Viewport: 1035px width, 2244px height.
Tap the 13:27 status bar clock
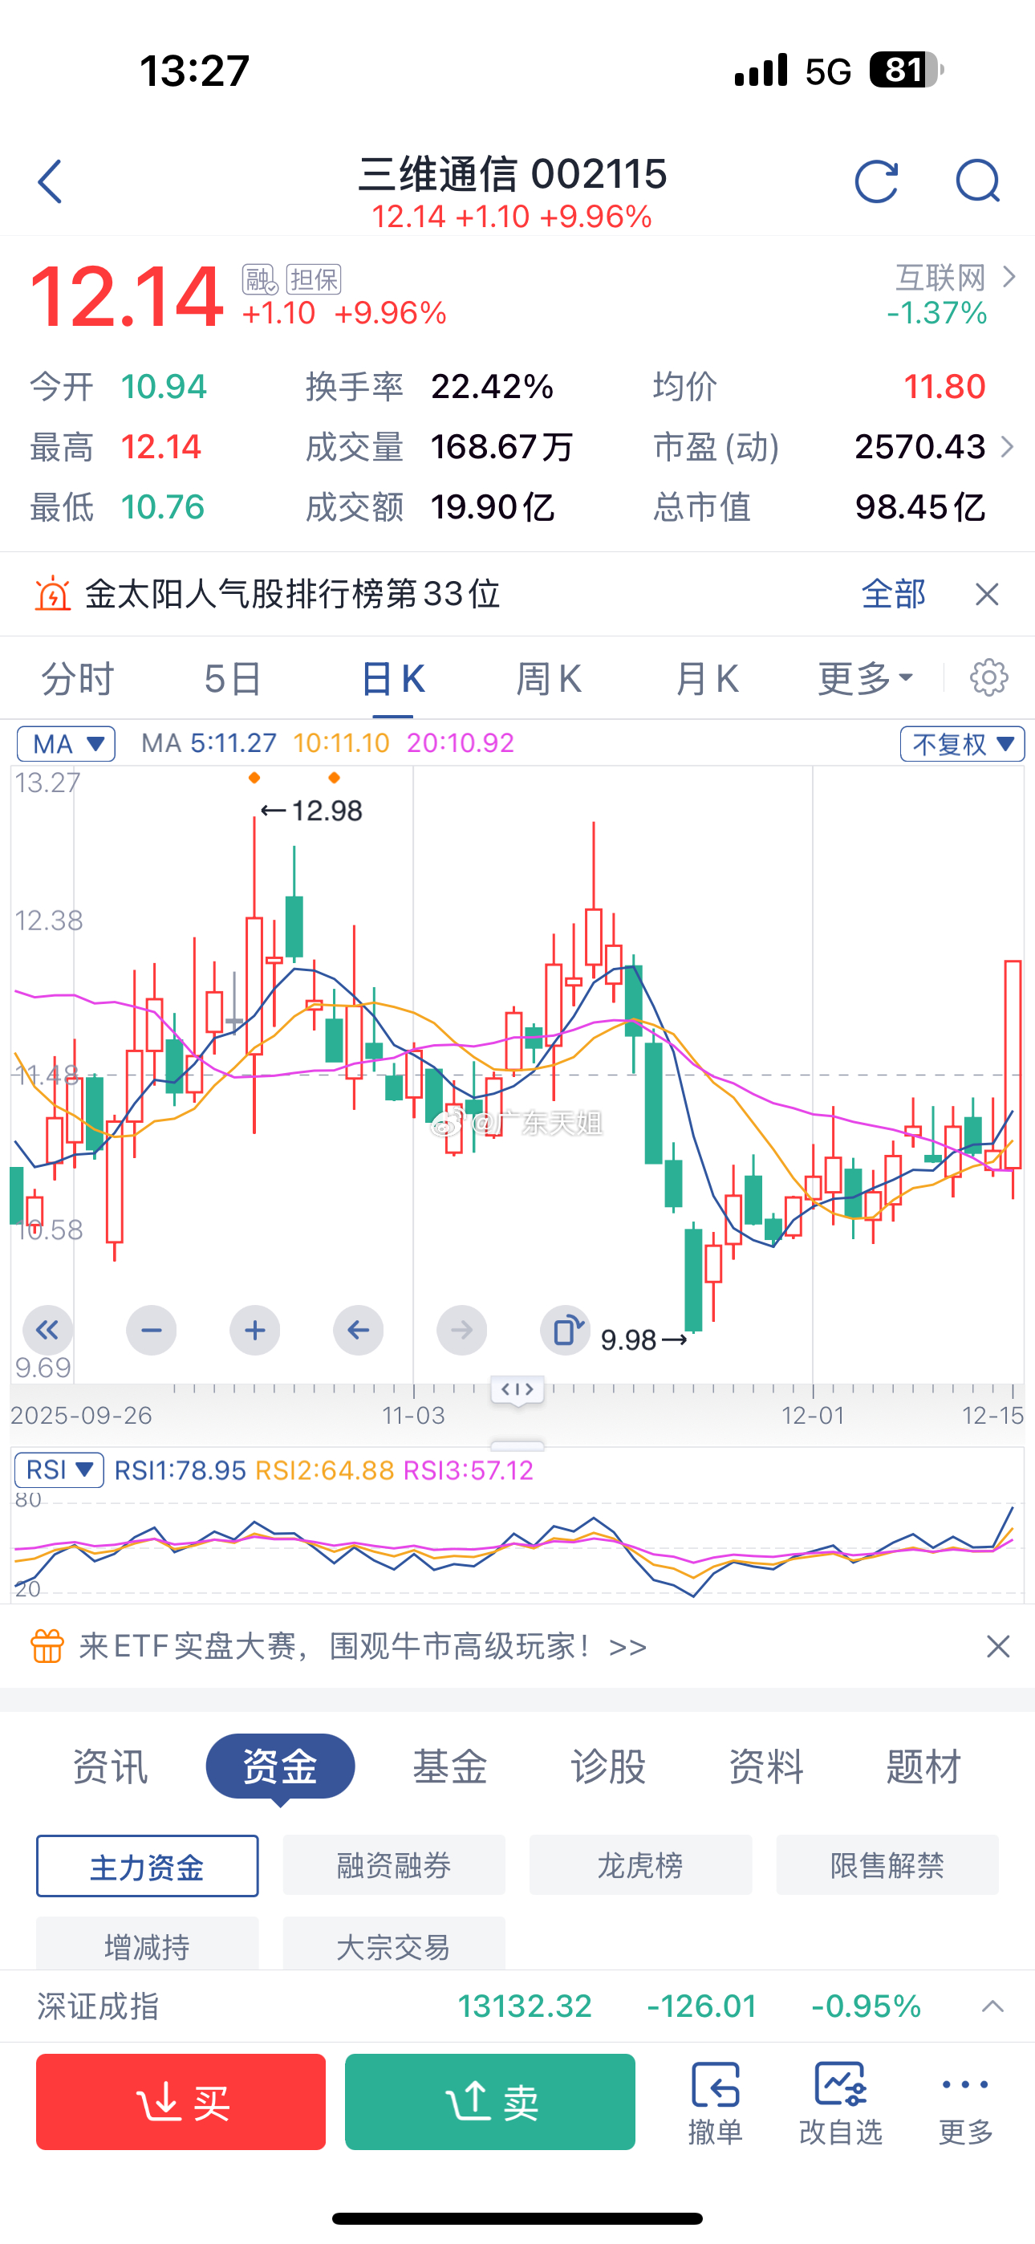coord(195,71)
